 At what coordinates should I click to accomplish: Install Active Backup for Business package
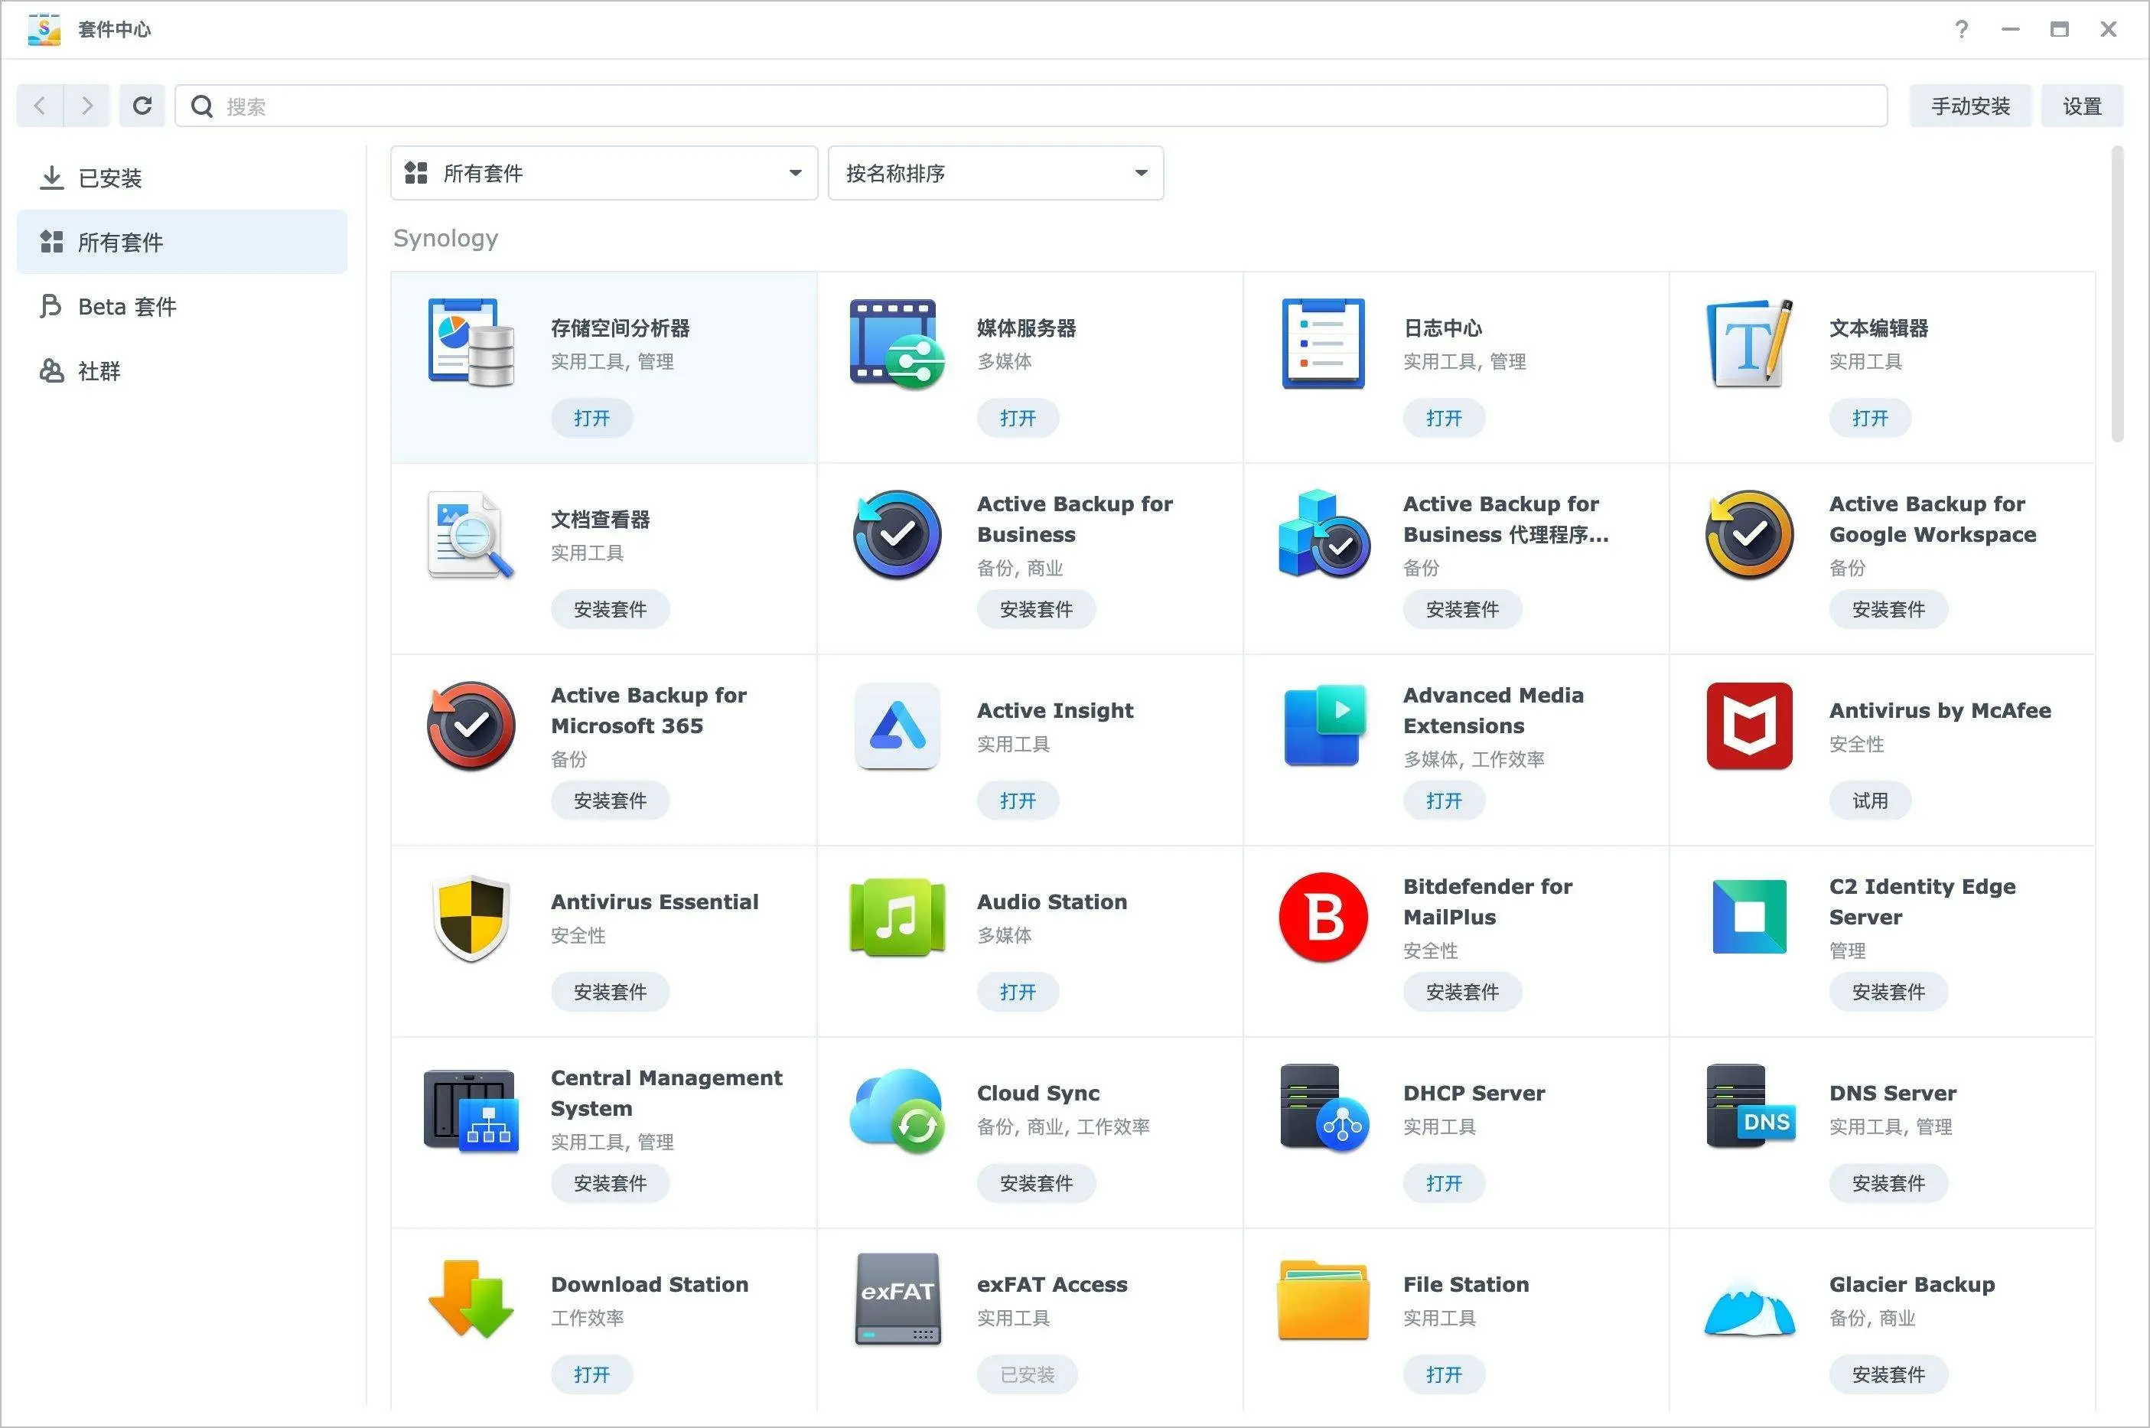pos(1035,609)
